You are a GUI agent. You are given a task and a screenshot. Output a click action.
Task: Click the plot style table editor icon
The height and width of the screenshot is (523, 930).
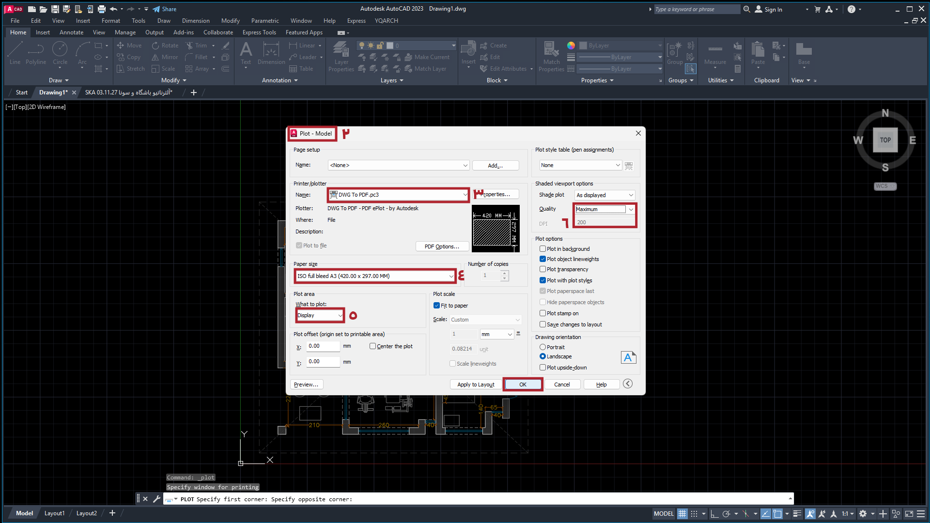coord(629,166)
